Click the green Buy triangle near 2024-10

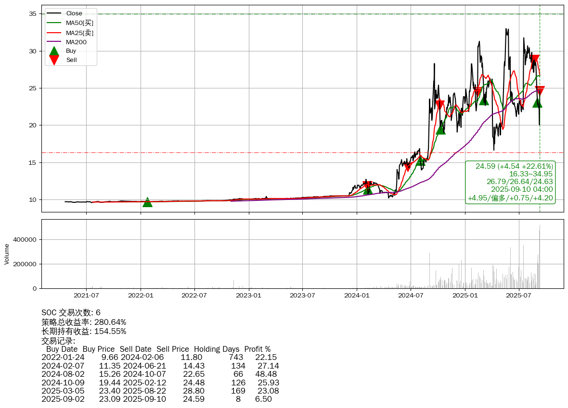tap(440, 129)
